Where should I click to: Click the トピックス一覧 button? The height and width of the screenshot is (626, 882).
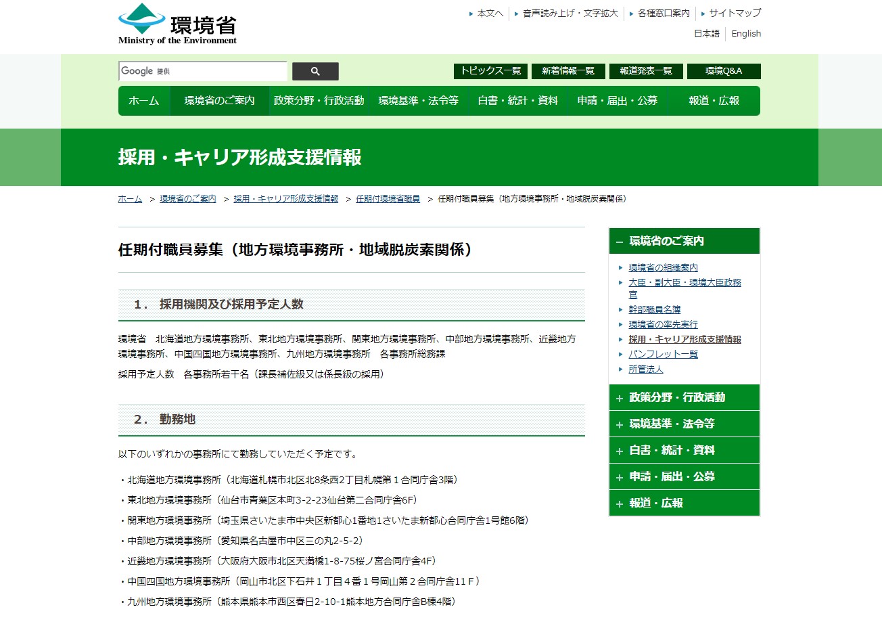490,71
